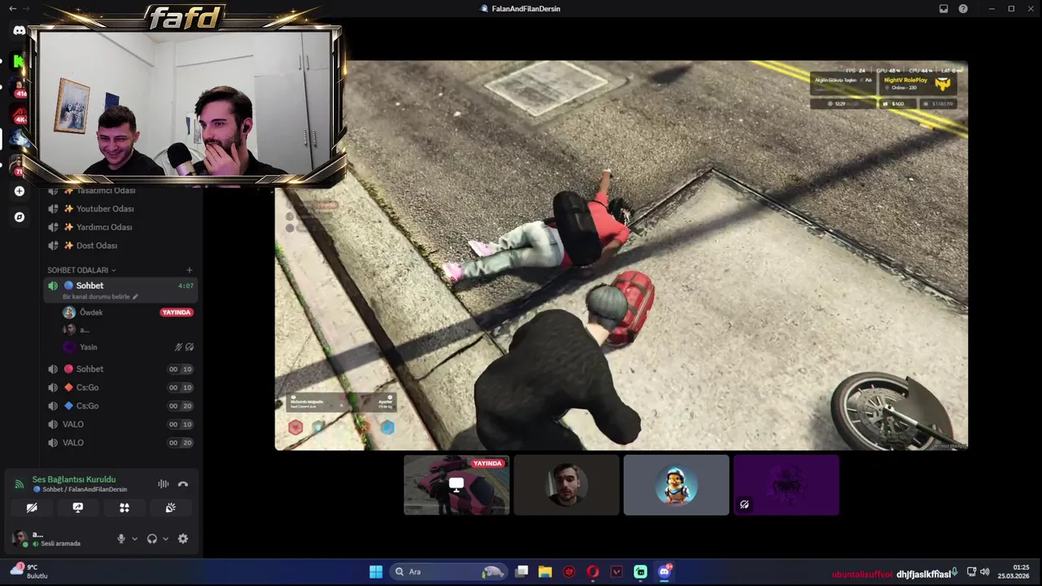Screen dimensions: 1042x586
Task: Select user Yasin in the voice channel
Action: pos(128,347)
